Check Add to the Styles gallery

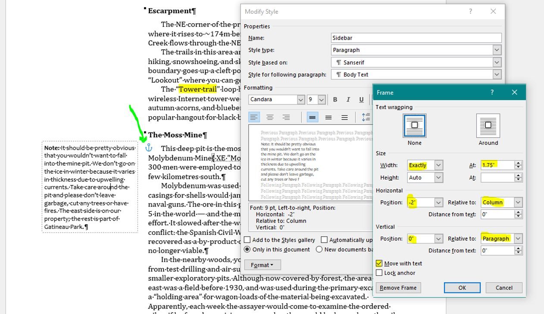click(x=247, y=240)
